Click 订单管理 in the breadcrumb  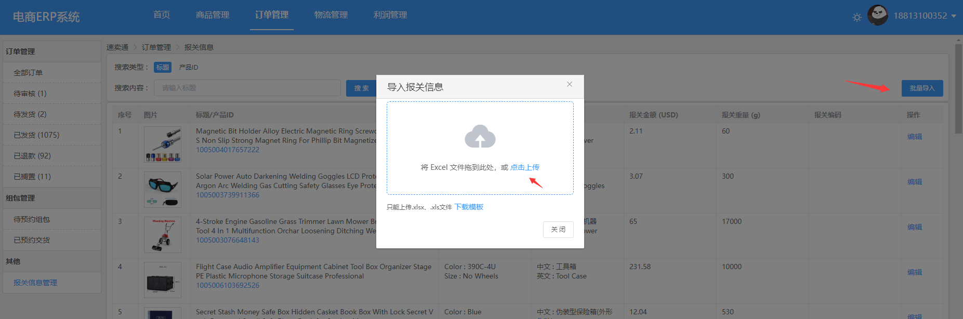coord(156,47)
